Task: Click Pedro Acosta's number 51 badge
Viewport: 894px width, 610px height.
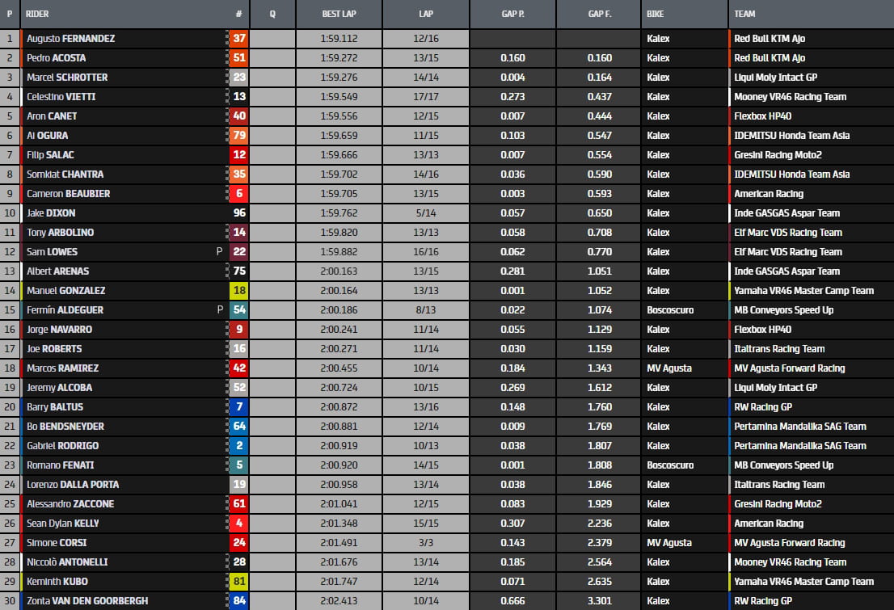Action: click(x=239, y=57)
